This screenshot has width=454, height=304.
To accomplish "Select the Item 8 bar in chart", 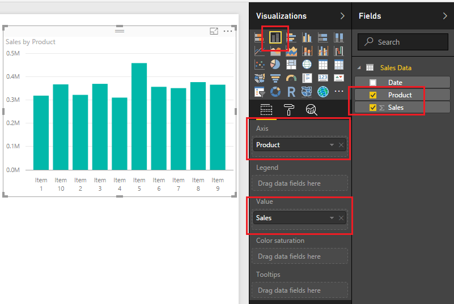I will click(x=198, y=126).
